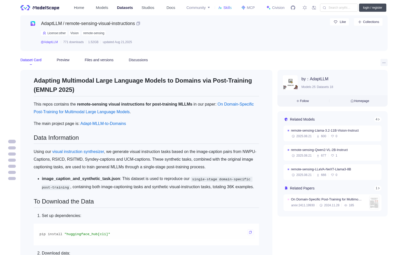Expand Related Models count arrow
The width and height of the screenshot is (408, 255).
point(378,119)
